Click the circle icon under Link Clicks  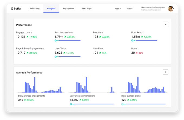click(56, 56)
